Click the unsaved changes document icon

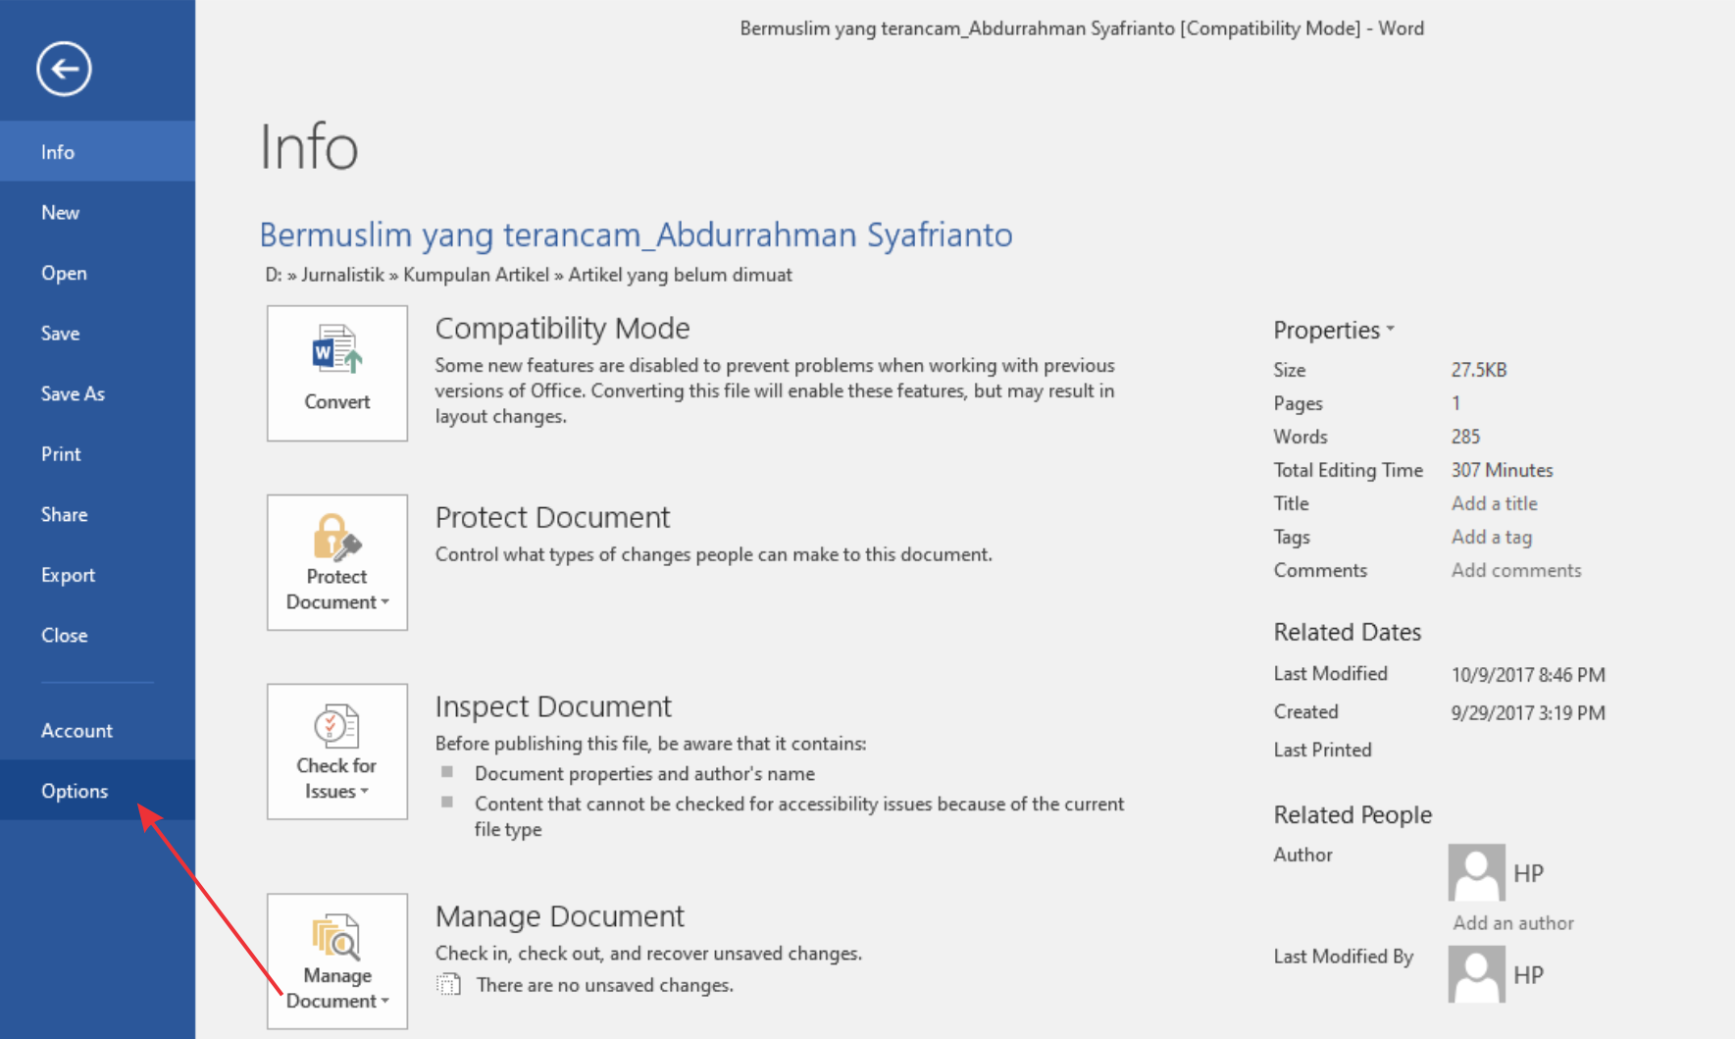pos(448,984)
